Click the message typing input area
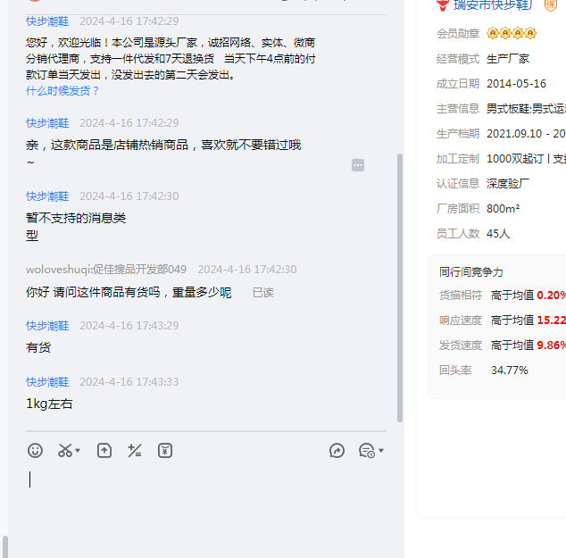Viewport: 566px width, 558px height. [205, 500]
